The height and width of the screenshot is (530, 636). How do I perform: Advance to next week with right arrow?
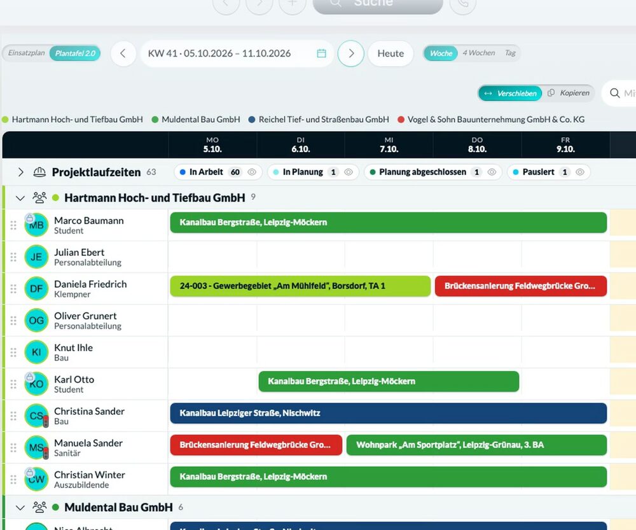pyautogui.click(x=351, y=53)
